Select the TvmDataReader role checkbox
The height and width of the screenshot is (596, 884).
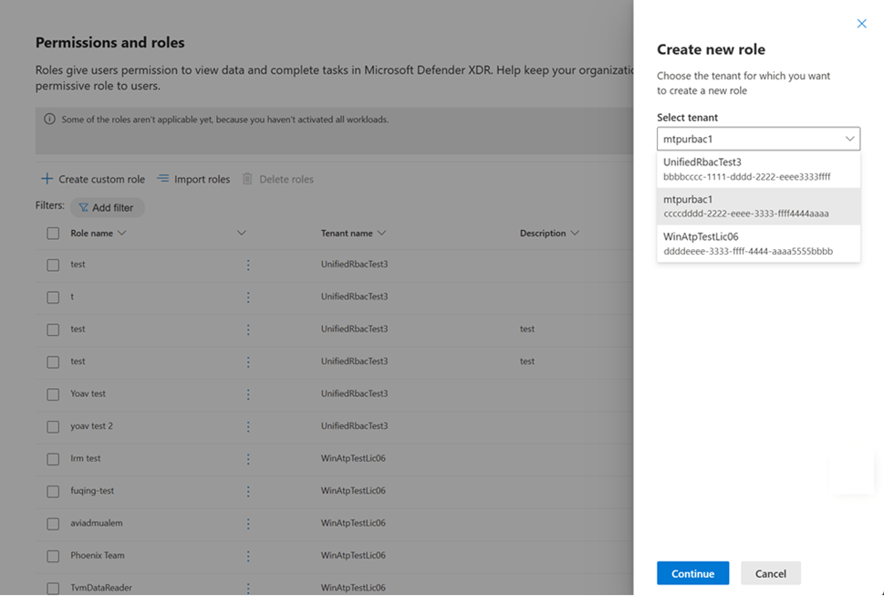click(53, 588)
